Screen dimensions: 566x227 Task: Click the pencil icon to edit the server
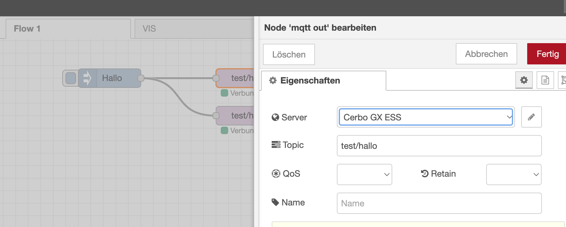[531, 117]
